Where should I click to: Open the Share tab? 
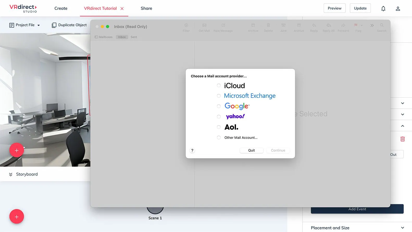coord(146,8)
